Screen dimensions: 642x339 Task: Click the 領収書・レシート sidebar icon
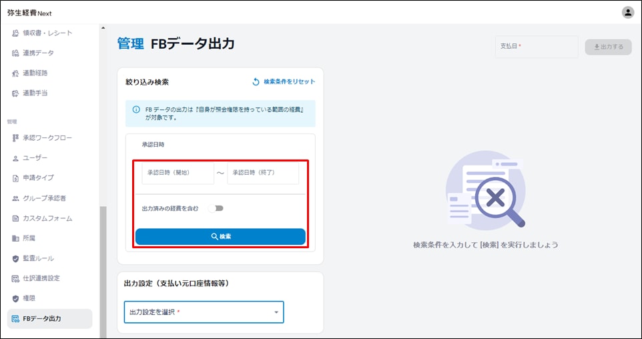[x=15, y=33]
